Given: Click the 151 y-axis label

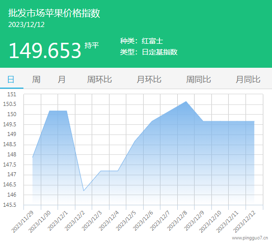Looking at the screenshot, I should point(12,94).
